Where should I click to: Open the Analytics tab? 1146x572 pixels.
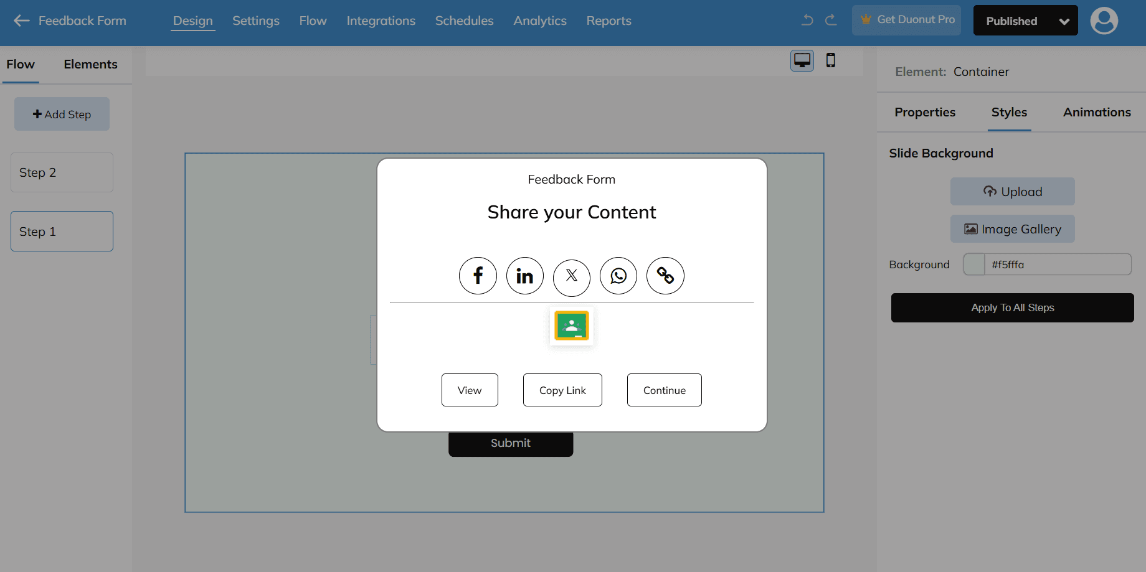(x=539, y=21)
